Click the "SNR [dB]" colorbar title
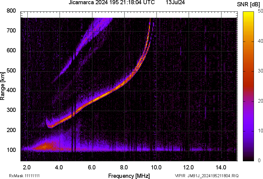The image size is (263, 179). pos(248,5)
